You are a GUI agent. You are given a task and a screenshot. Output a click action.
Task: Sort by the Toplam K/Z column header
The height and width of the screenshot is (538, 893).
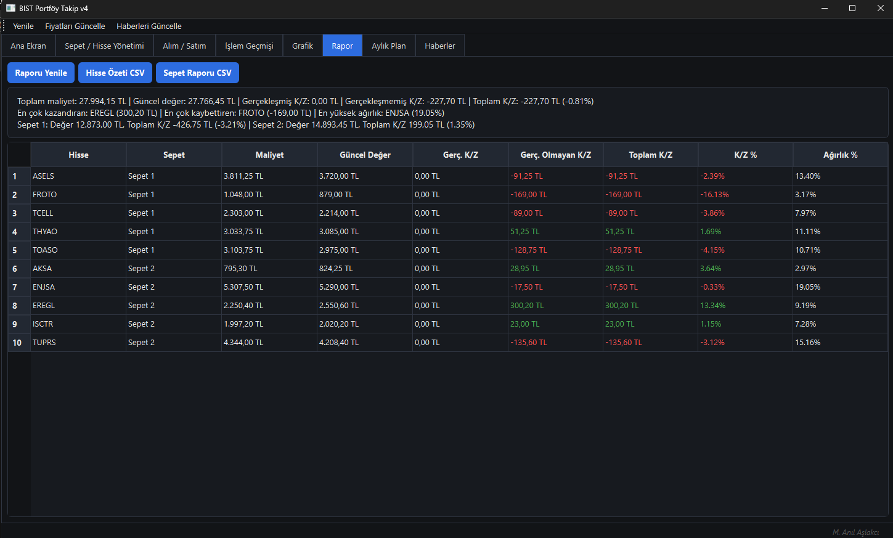coord(651,155)
